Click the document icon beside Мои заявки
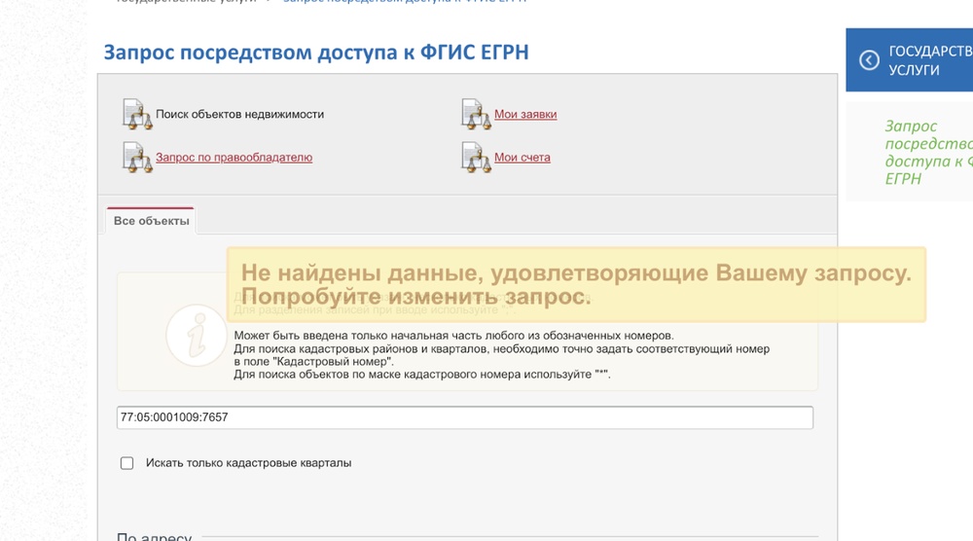973x541 pixels. pos(476,114)
